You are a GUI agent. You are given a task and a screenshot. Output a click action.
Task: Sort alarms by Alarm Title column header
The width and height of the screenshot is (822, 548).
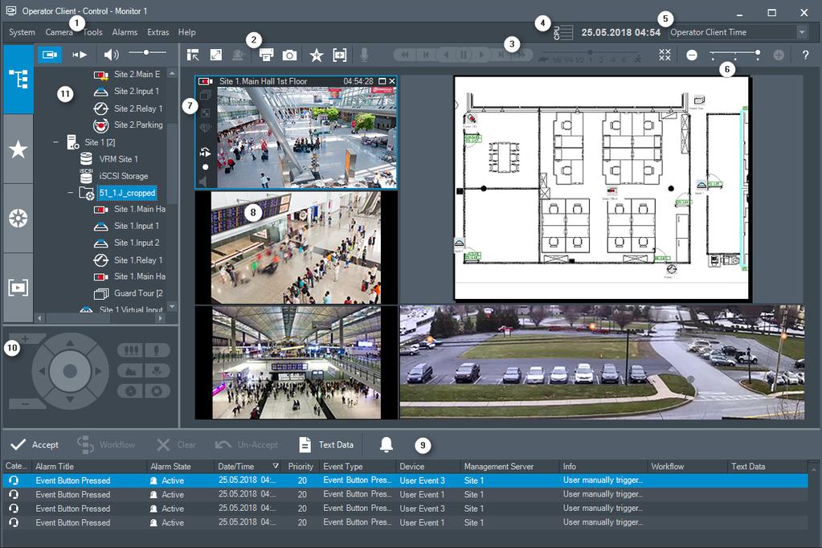tap(89, 466)
